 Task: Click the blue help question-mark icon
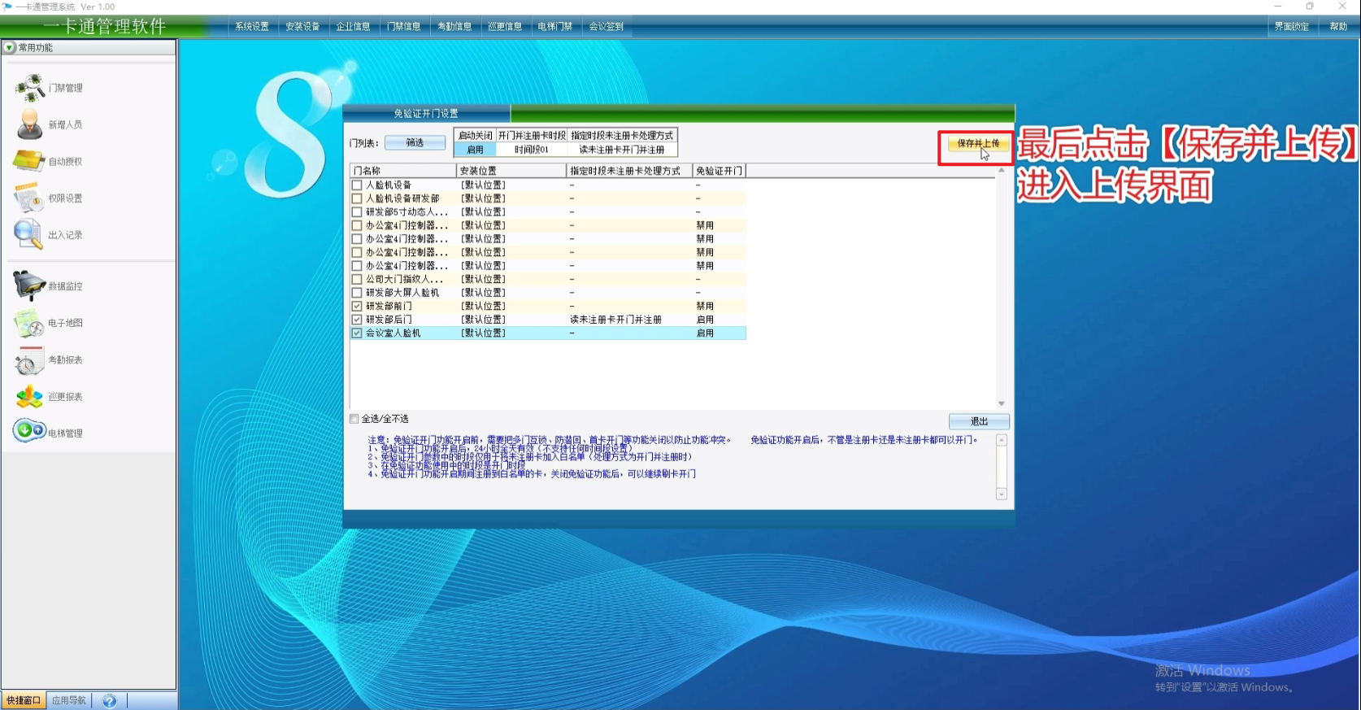(110, 701)
